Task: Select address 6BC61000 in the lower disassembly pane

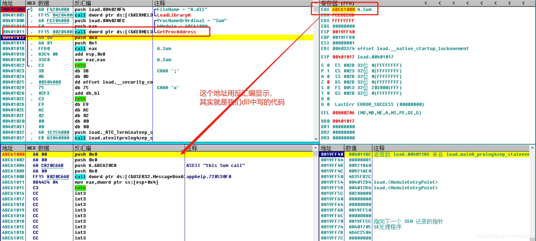Action: 13,154
